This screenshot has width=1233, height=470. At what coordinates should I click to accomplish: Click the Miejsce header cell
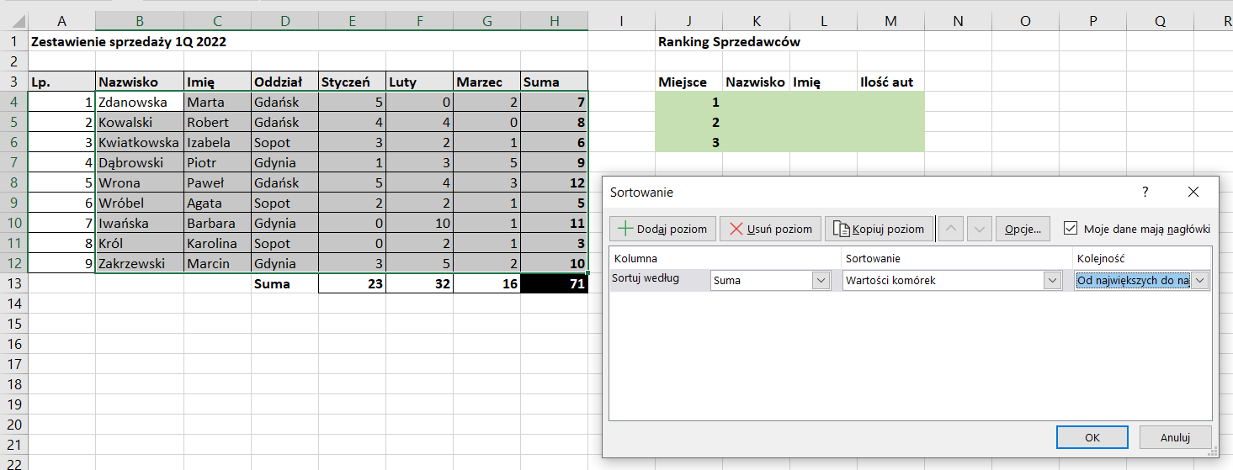pos(688,82)
